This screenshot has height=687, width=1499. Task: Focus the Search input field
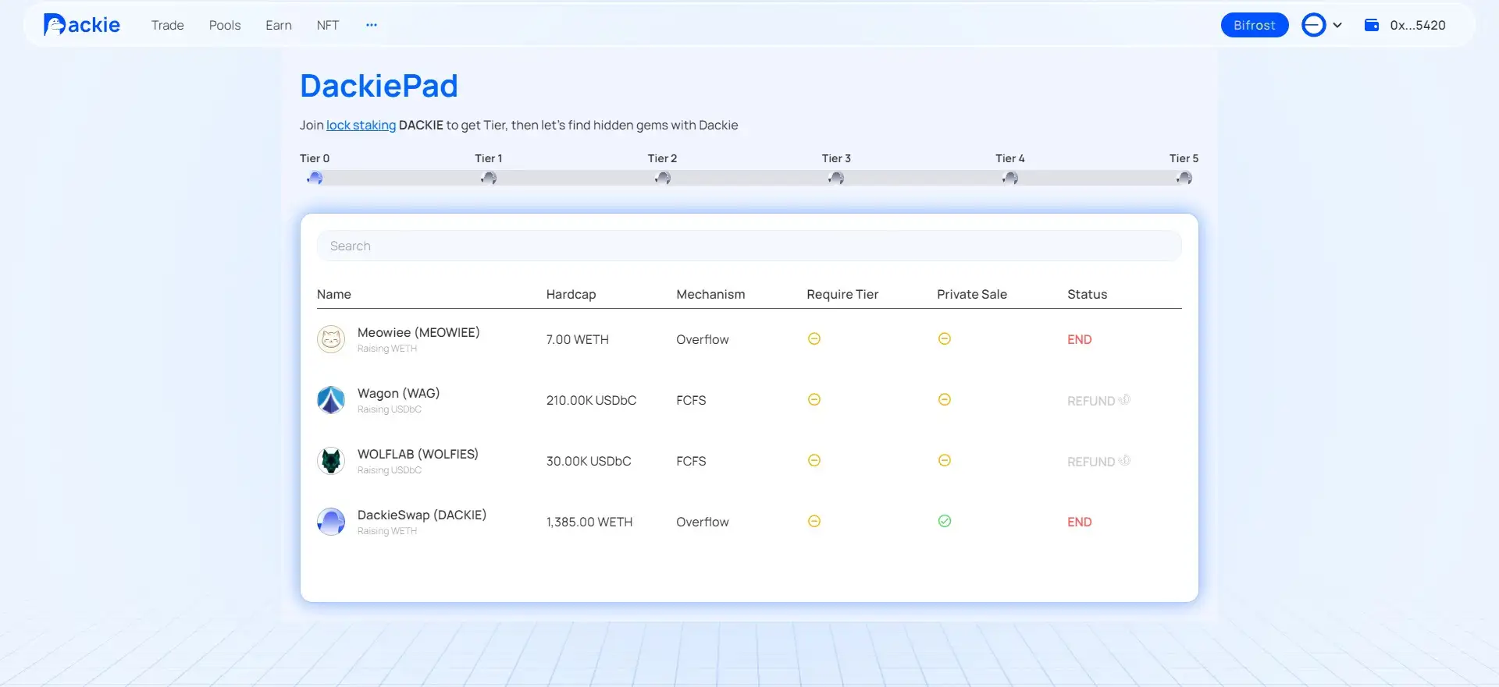(749, 246)
